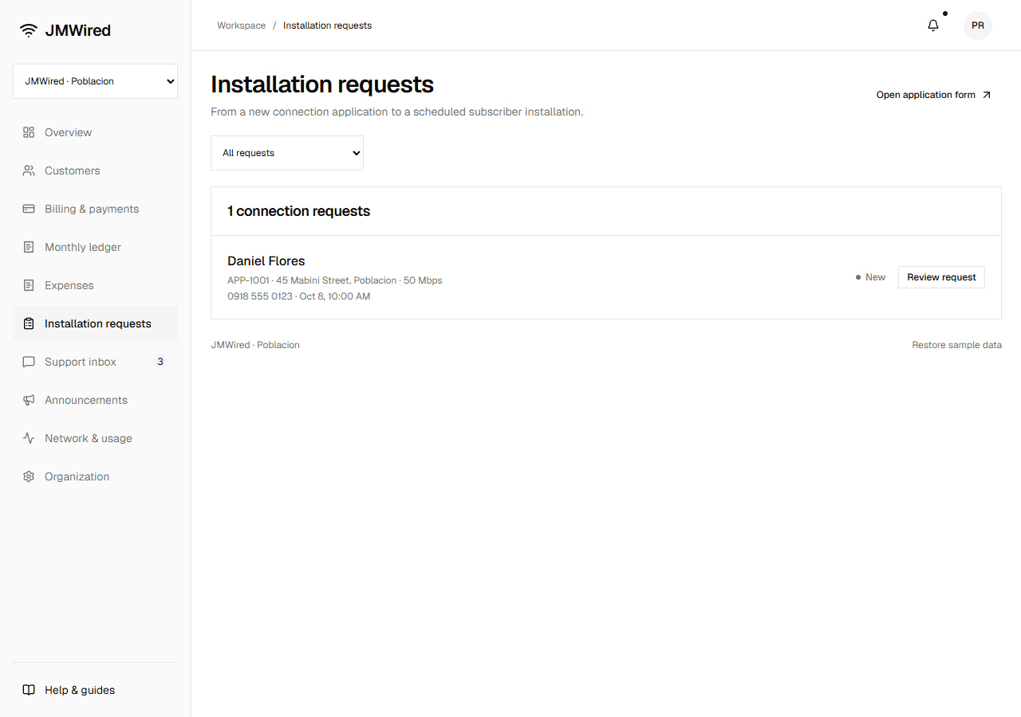Click the JMWired · Poblacion footer text
Viewport: 1021px width, 717px height.
click(255, 345)
